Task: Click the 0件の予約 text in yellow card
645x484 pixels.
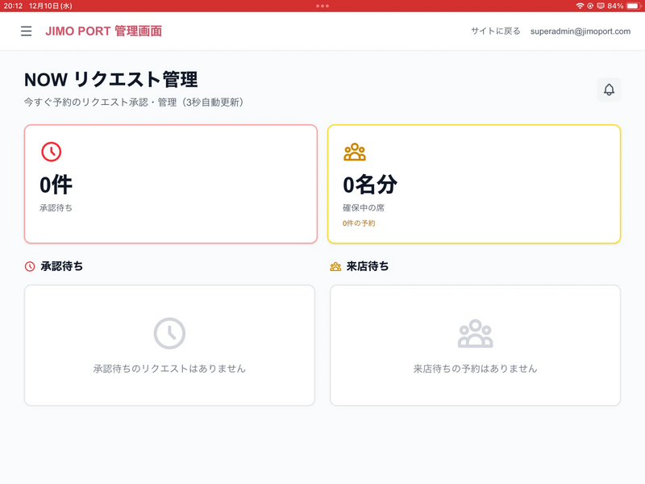Action: coord(359,223)
